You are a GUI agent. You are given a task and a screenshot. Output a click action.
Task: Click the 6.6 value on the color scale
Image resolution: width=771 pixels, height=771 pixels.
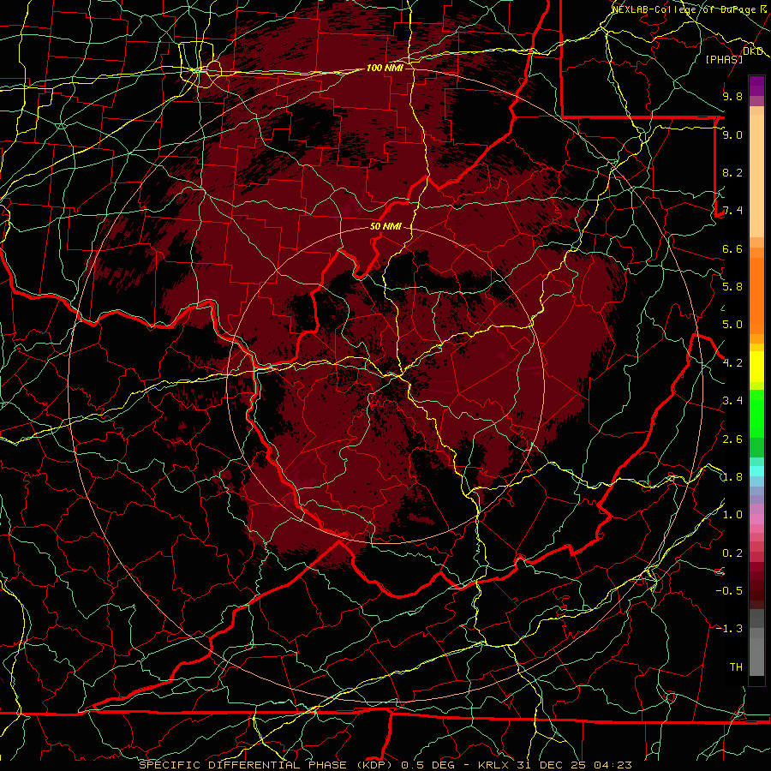[732, 248]
